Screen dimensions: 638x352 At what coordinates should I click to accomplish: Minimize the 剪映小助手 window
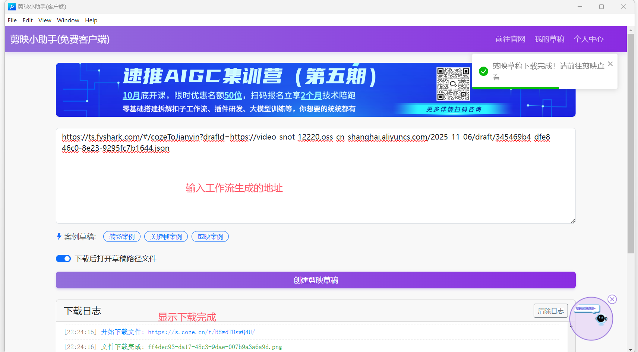click(x=580, y=7)
